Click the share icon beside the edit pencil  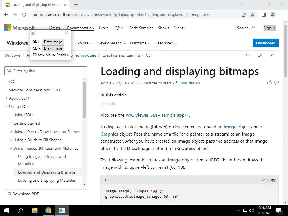pyautogui.click(x=272, y=55)
